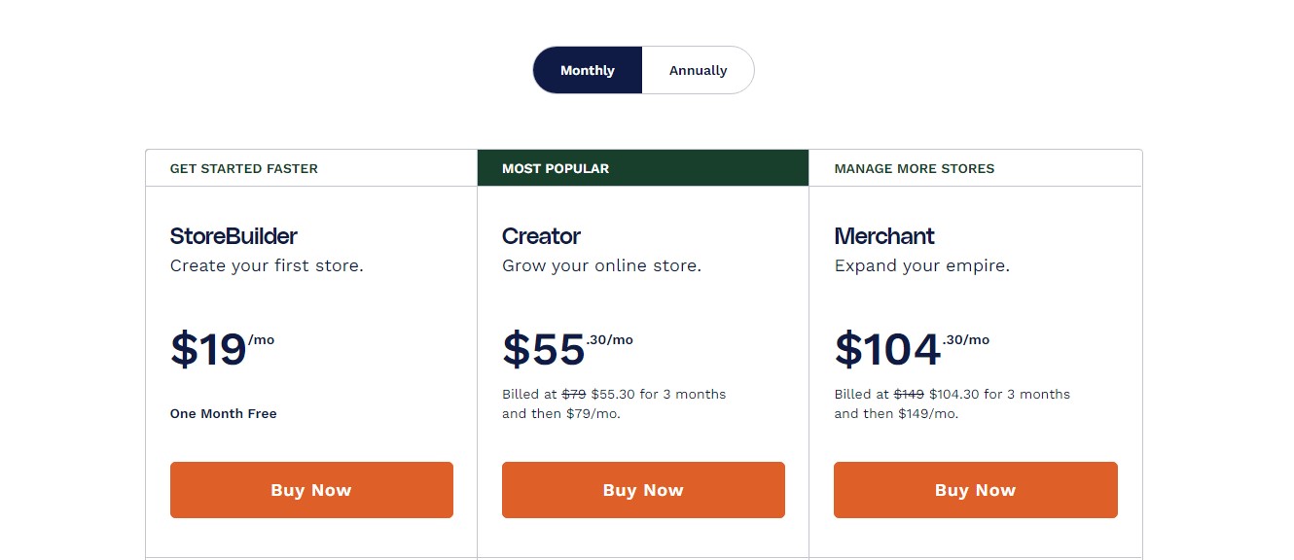
Task: Click the Merchant plan title
Action: pos(883,236)
